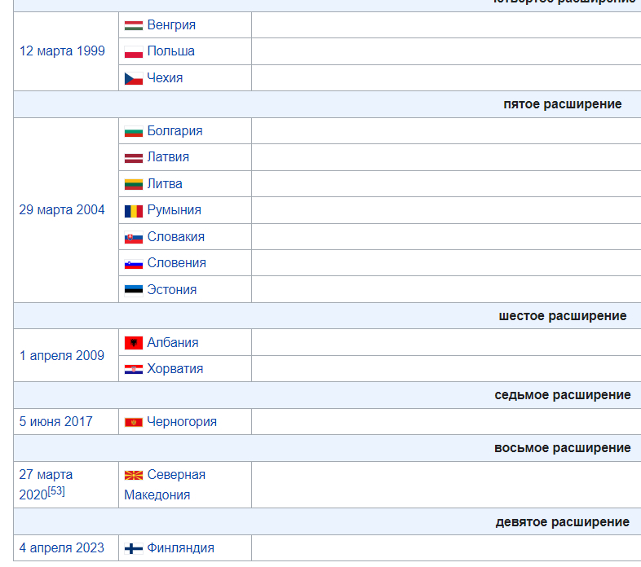
Task: Click the шестое расширение header
Action: click(563, 316)
